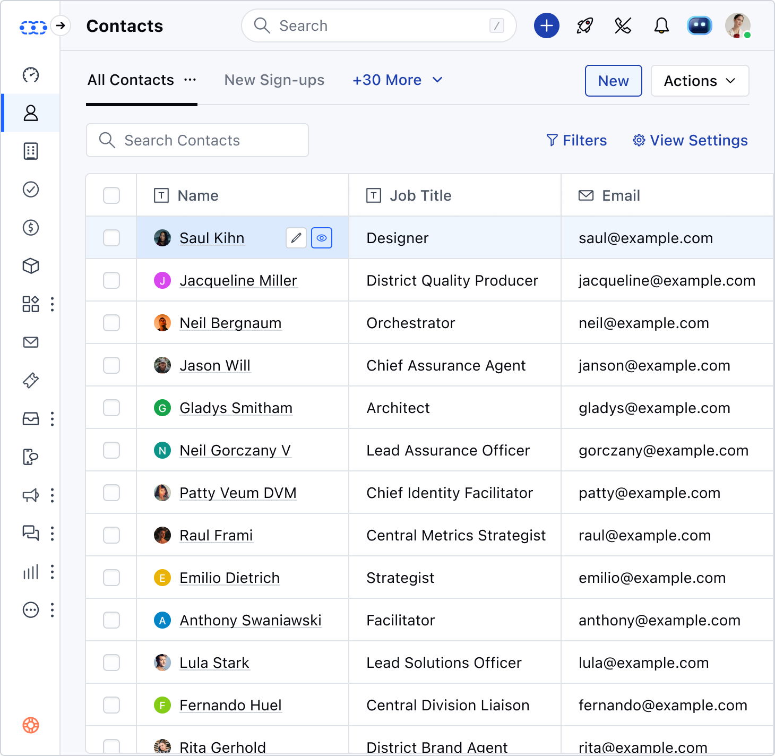Viewport: 775px width, 756px height.
Task: Open All Contacts tab options ellipsis
Action: pos(190,80)
